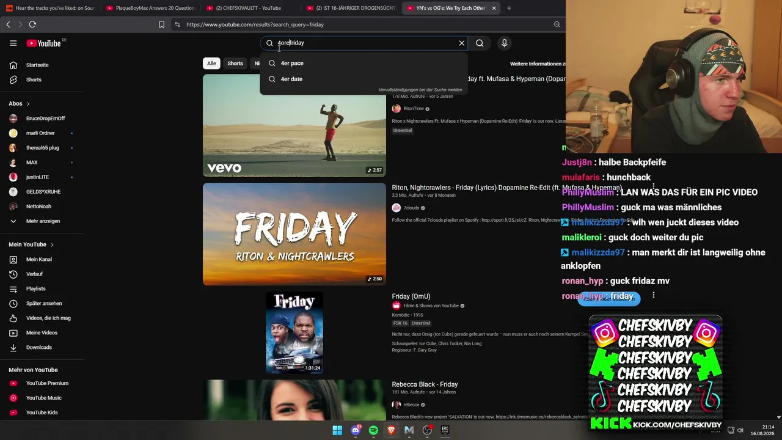This screenshot has width=782, height=440.
Task: Open the MAX channel subscription
Action: point(32,163)
